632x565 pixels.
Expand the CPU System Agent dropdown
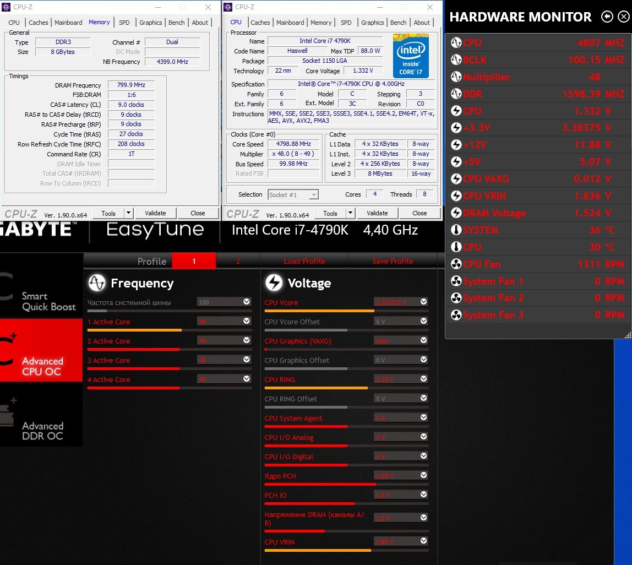(x=423, y=417)
